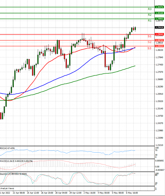165x196 pixels.
Task: Click the 25 Apr 12:00 time label
Action: click(x=33, y=193)
